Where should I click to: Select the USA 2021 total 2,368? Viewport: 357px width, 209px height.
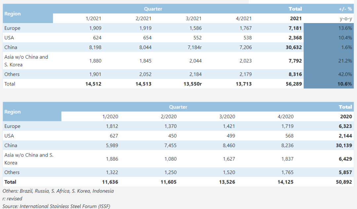pos(295,38)
